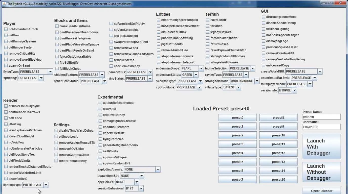Load preset5
The image size is (348, 194).
click(237, 162)
